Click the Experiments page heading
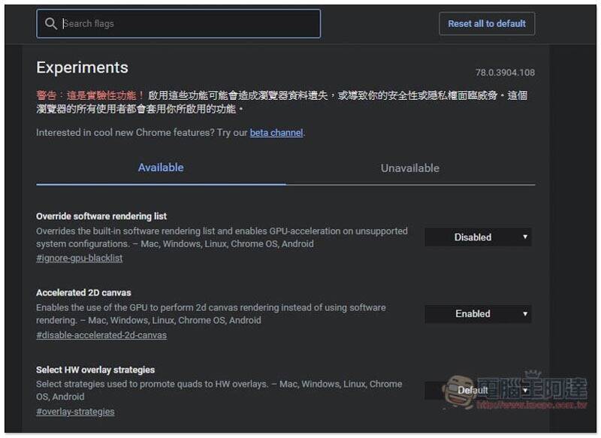Viewport: 601px width, 438px height. [82, 68]
